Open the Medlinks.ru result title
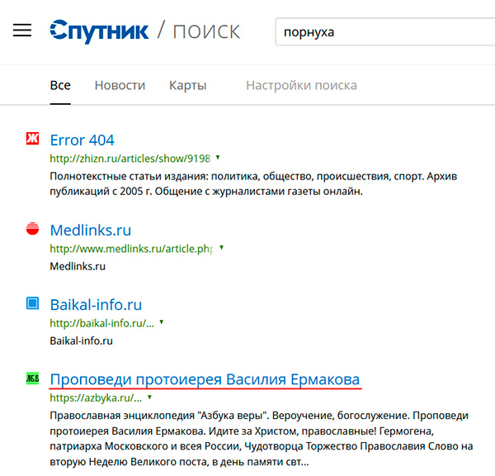495x476 pixels. (x=90, y=230)
